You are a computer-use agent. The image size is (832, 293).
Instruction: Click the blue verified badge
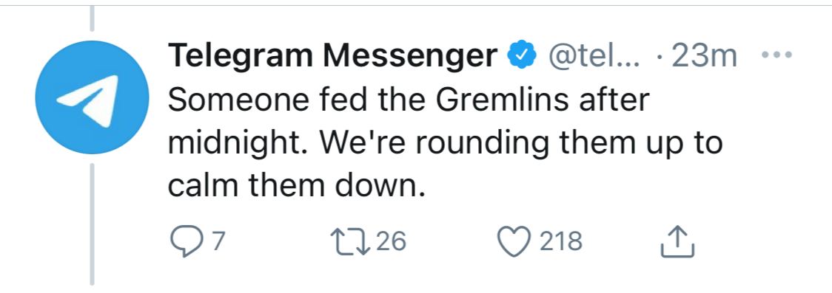[x=523, y=56]
